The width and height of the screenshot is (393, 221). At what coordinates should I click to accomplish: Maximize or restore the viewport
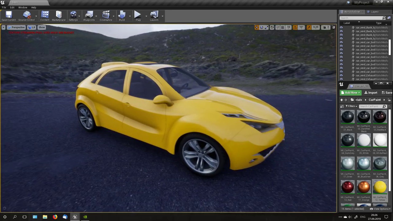click(x=334, y=27)
